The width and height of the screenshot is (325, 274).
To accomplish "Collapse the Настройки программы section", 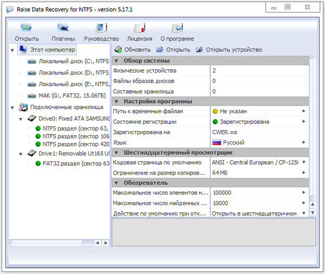I will 116,102.
